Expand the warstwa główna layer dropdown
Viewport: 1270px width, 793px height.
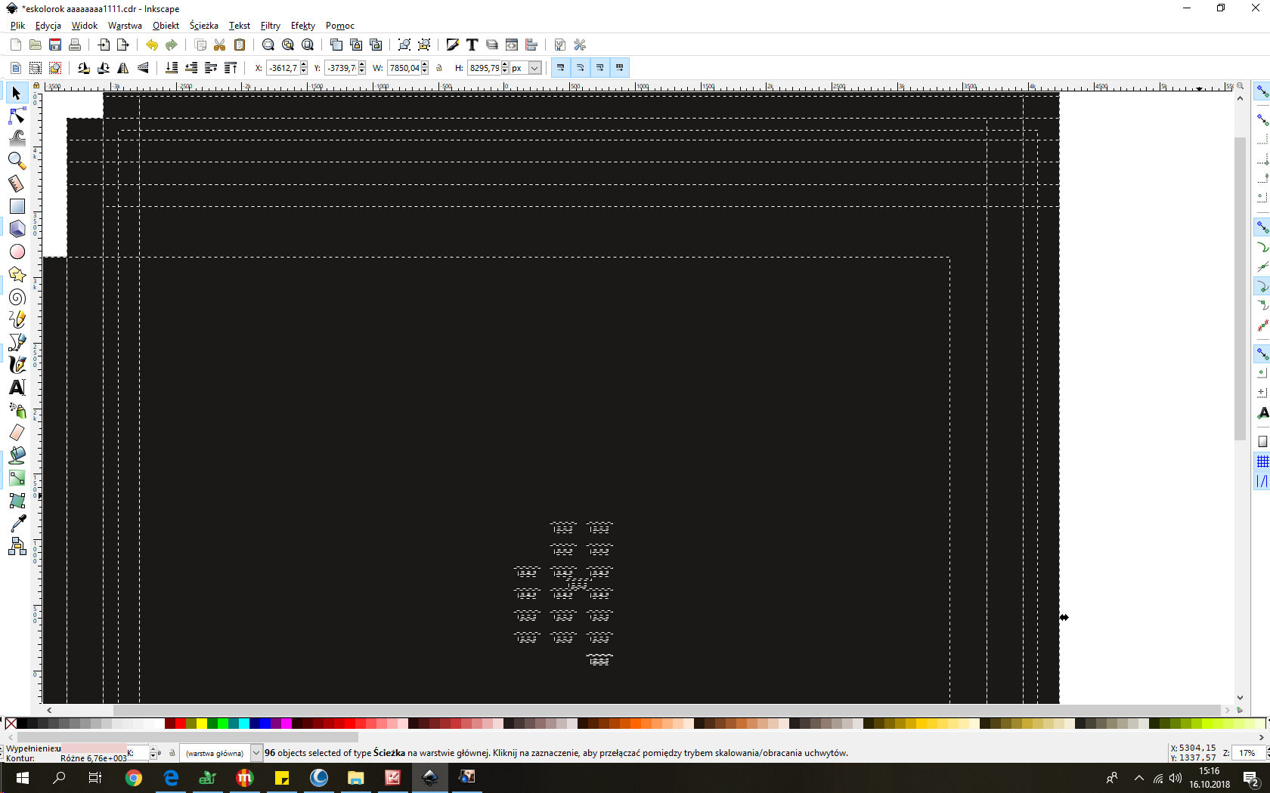click(x=256, y=753)
